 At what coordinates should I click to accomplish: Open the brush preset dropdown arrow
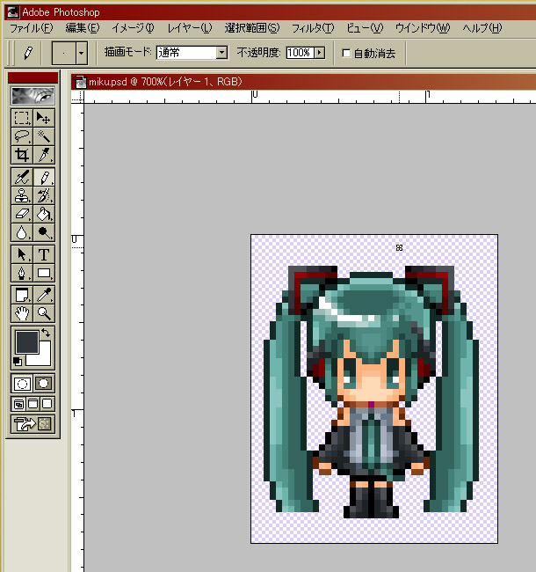click(x=82, y=53)
